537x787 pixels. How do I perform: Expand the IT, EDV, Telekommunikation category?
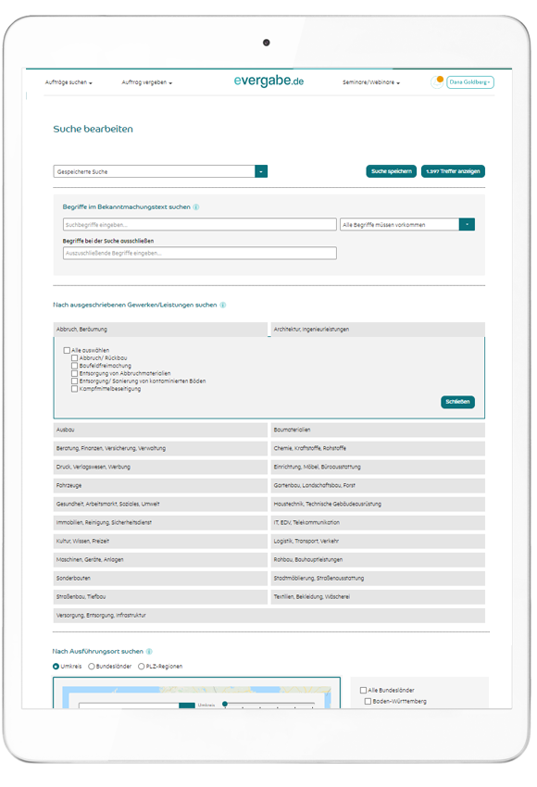[378, 522]
